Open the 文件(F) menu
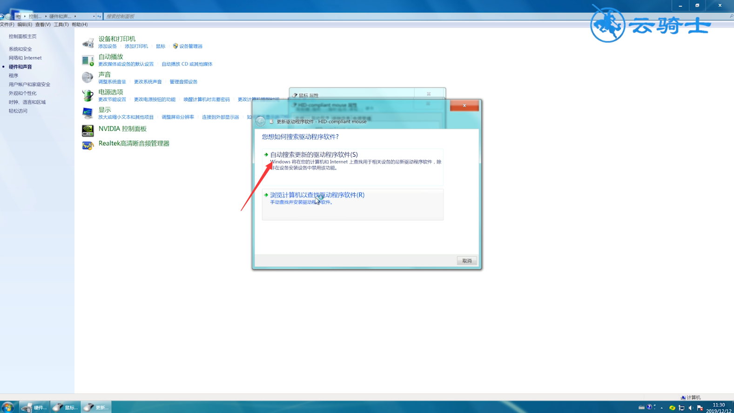The width and height of the screenshot is (734, 413). tap(7, 25)
